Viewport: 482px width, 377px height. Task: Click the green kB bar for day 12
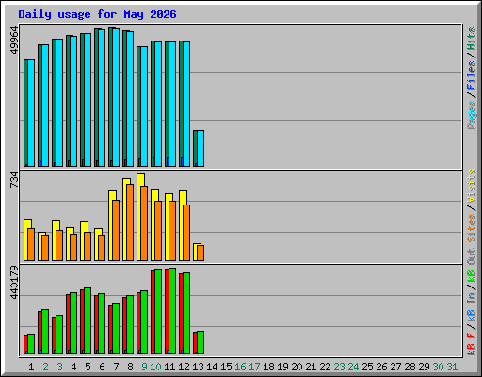click(x=186, y=313)
